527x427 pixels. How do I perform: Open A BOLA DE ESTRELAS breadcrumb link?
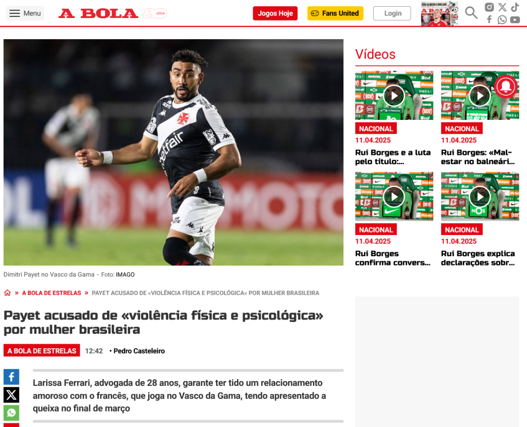[51, 293]
